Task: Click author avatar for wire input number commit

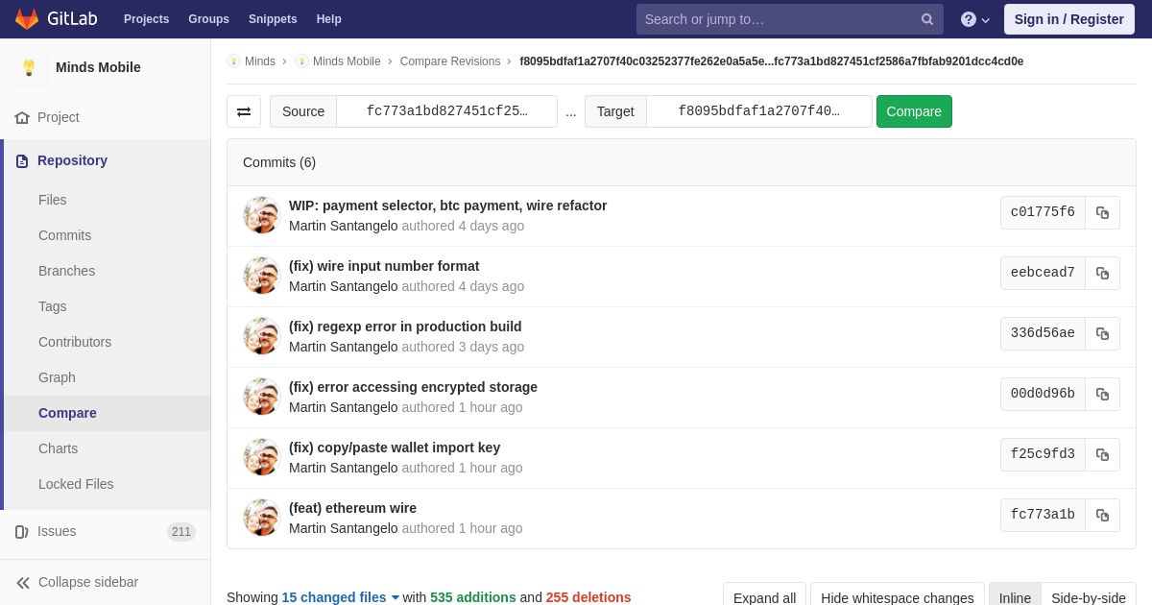Action: tap(261, 276)
